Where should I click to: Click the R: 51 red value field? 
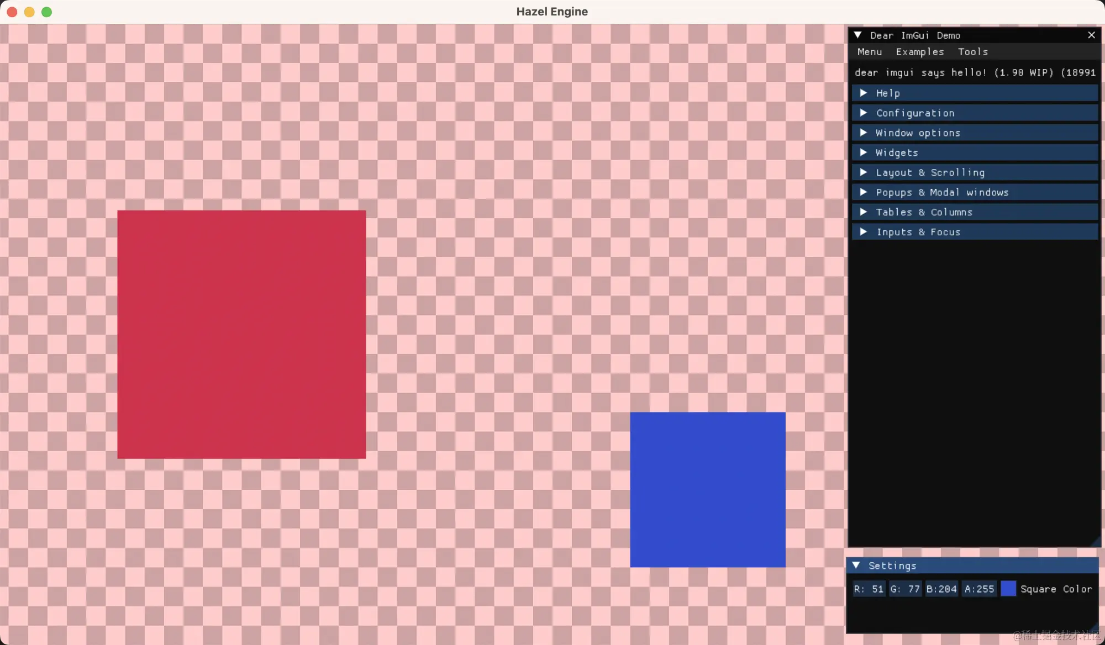click(x=869, y=589)
